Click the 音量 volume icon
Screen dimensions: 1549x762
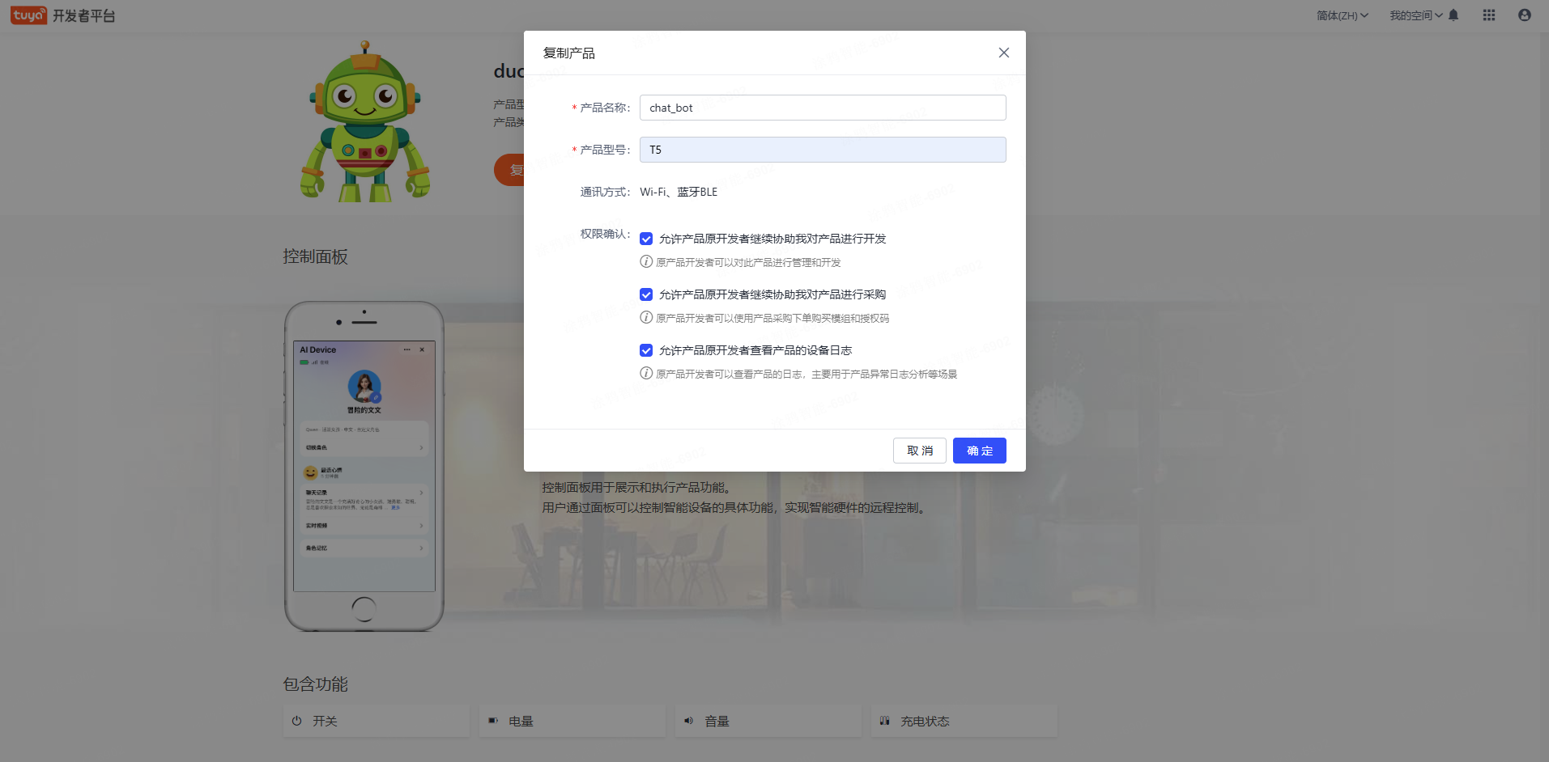[688, 721]
